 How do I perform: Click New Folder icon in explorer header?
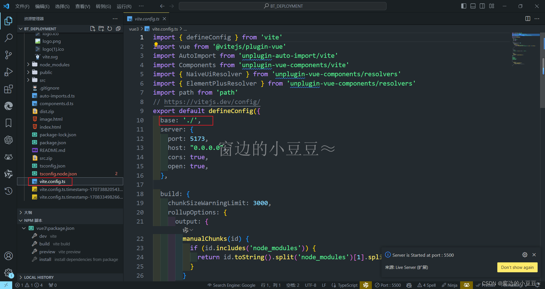point(101,29)
